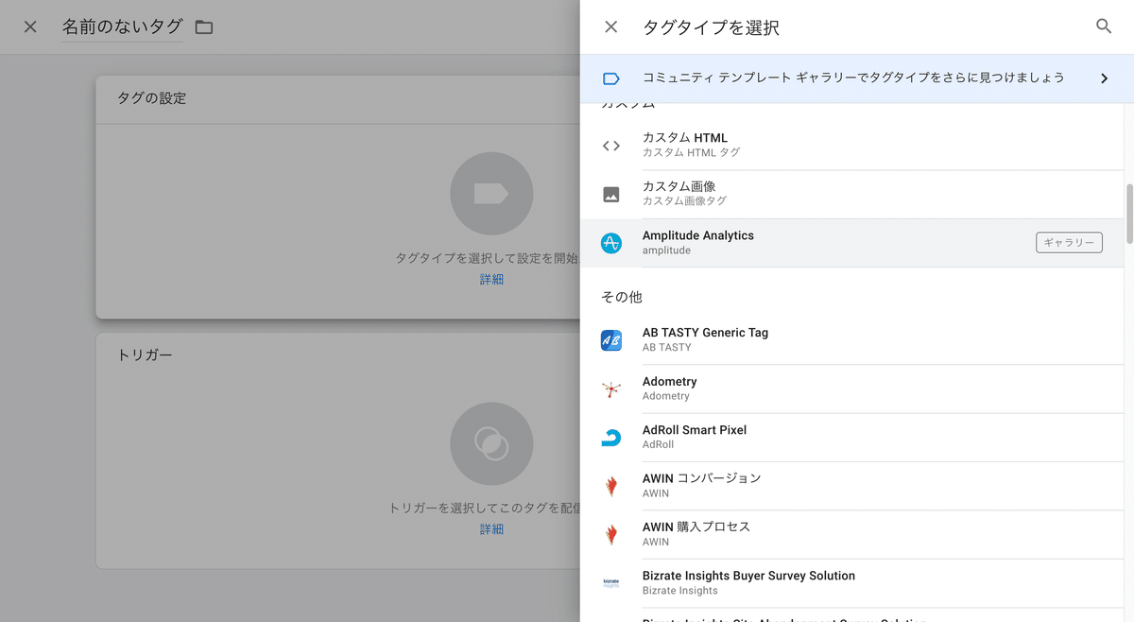
Task: Select AdRoll Smart Pixel
Action: click(x=851, y=438)
